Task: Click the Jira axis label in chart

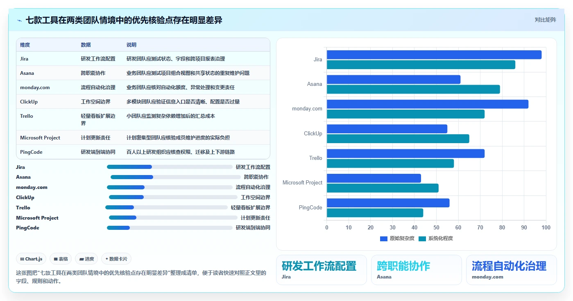Action: tap(318, 60)
